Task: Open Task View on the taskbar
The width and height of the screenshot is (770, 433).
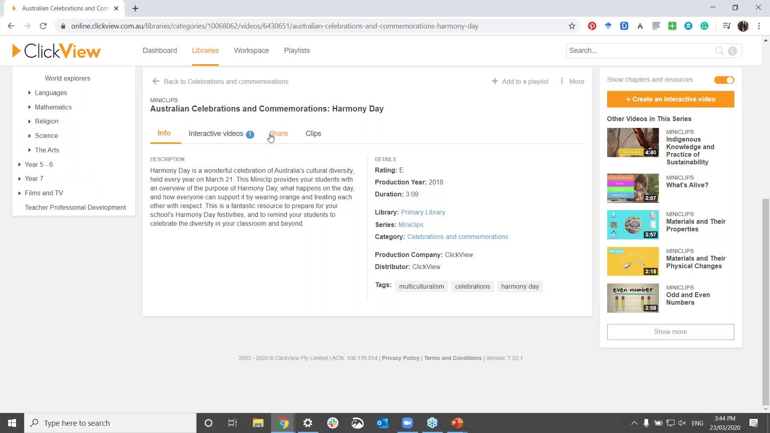Action: (x=233, y=423)
